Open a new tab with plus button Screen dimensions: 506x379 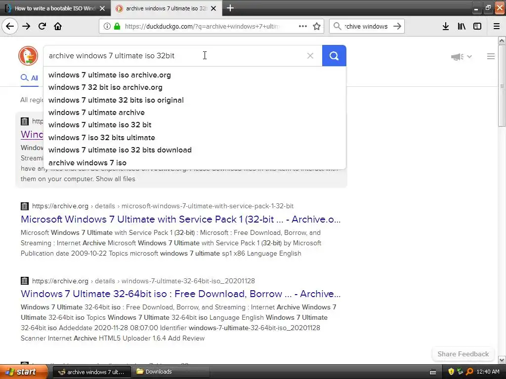tap(230, 8)
